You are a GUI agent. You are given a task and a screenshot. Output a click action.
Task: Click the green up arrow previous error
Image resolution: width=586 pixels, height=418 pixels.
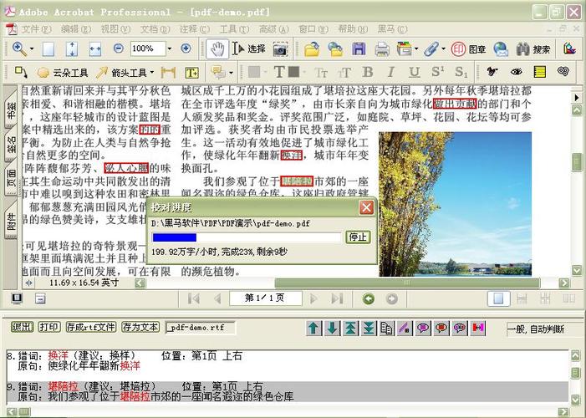(313, 329)
